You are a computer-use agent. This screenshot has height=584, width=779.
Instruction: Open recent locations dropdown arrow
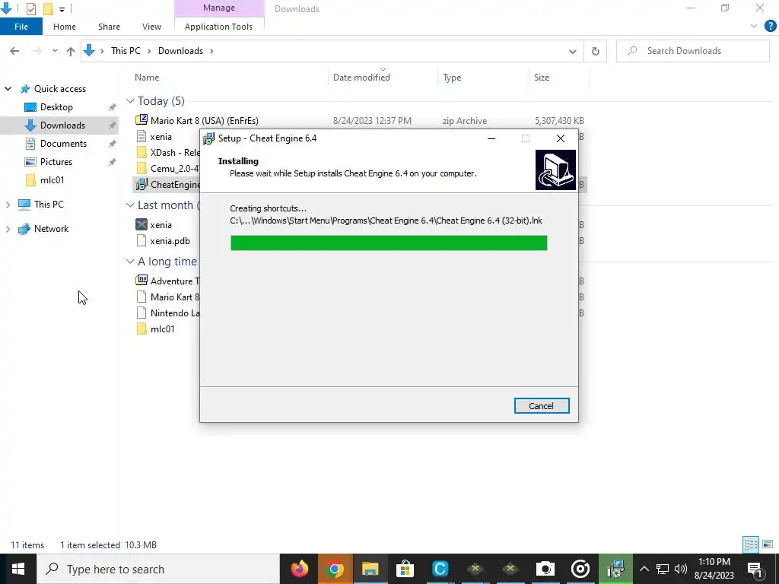pos(55,51)
